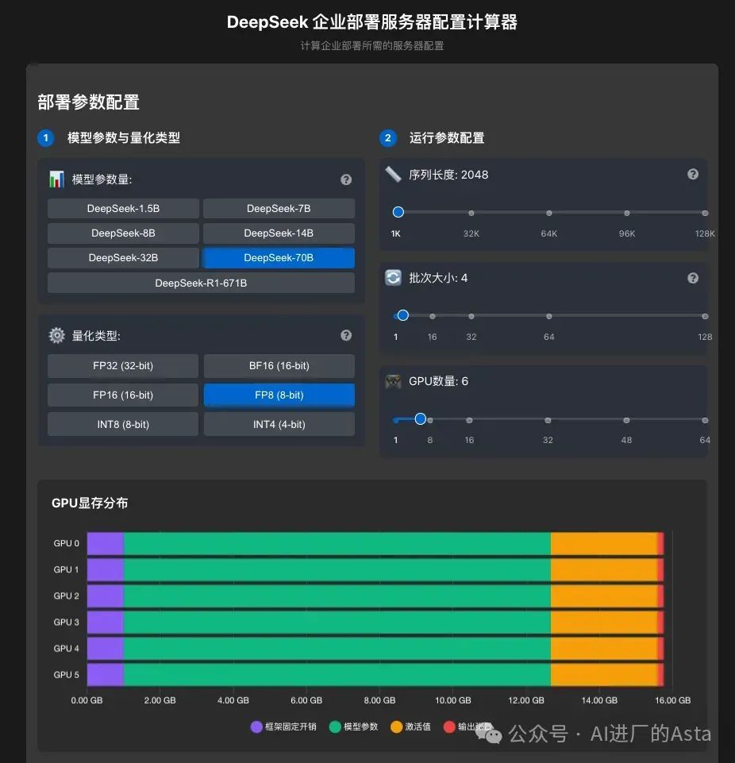Click the 批次大小: 4 label
735x763 pixels.
[438, 278]
